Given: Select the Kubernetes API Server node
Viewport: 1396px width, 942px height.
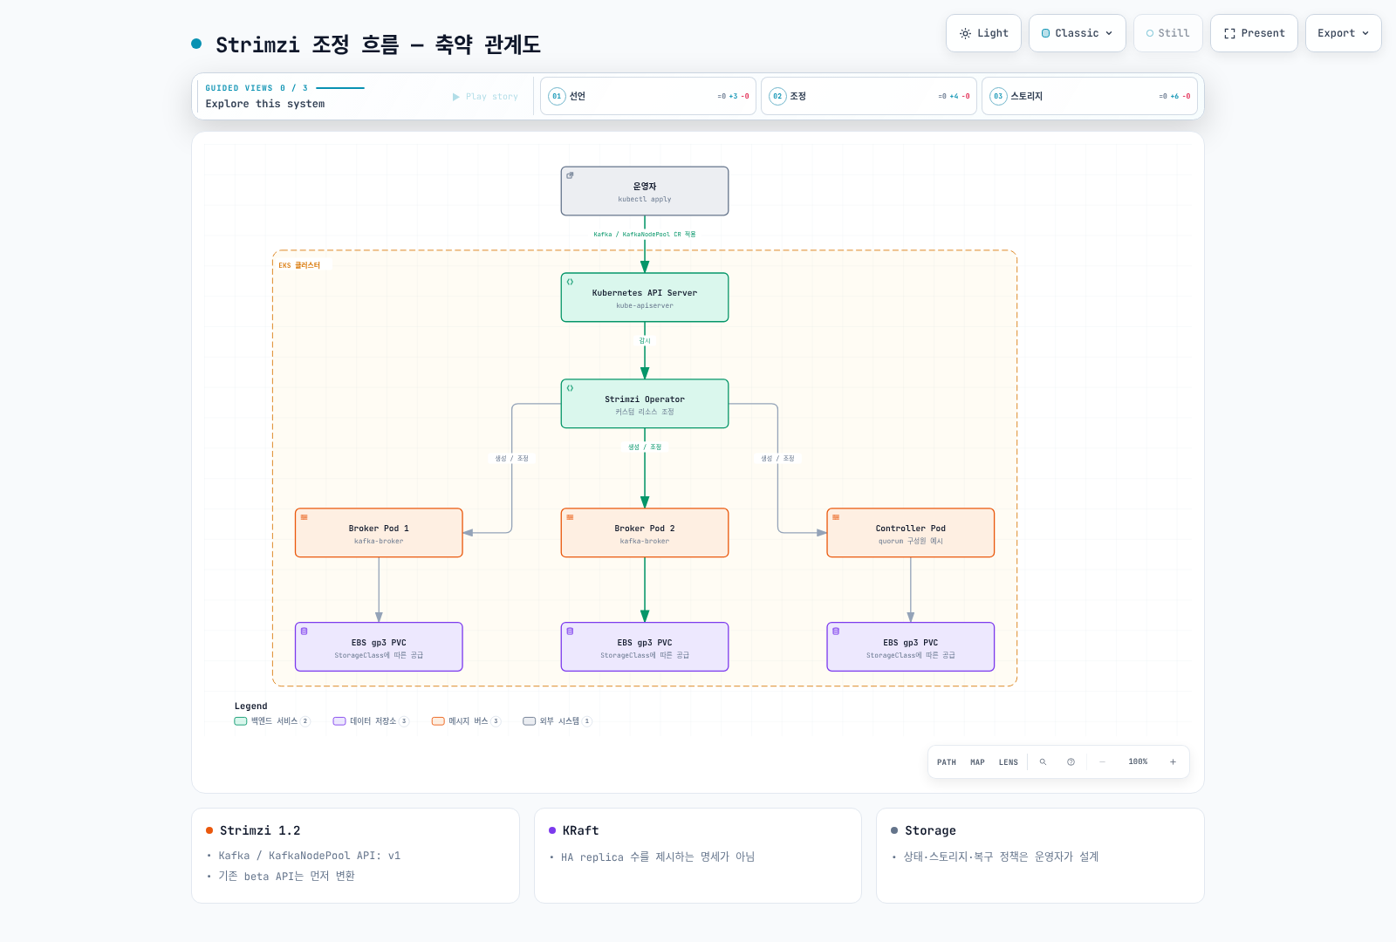Looking at the screenshot, I should tap(645, 297).
